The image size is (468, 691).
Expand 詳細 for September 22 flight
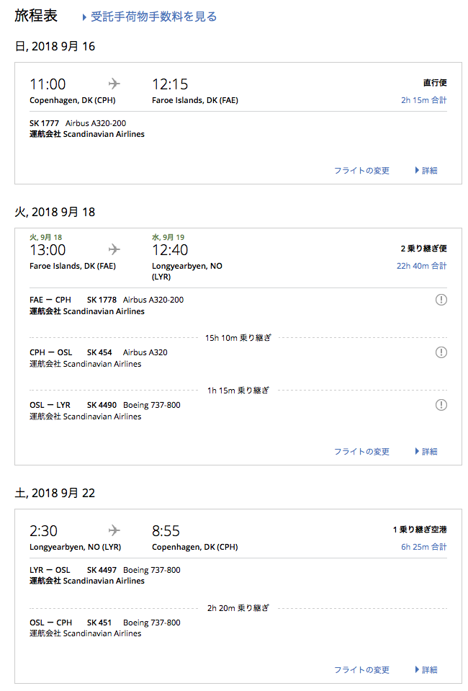pyautogui.click(x=426, y=670)
